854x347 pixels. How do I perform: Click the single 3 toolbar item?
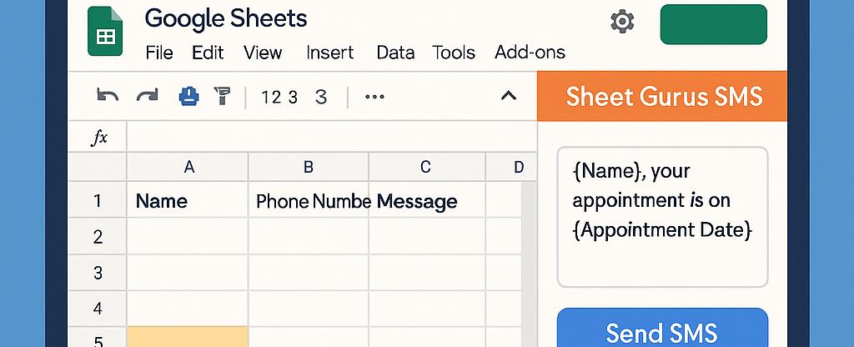tap(321, 97)
